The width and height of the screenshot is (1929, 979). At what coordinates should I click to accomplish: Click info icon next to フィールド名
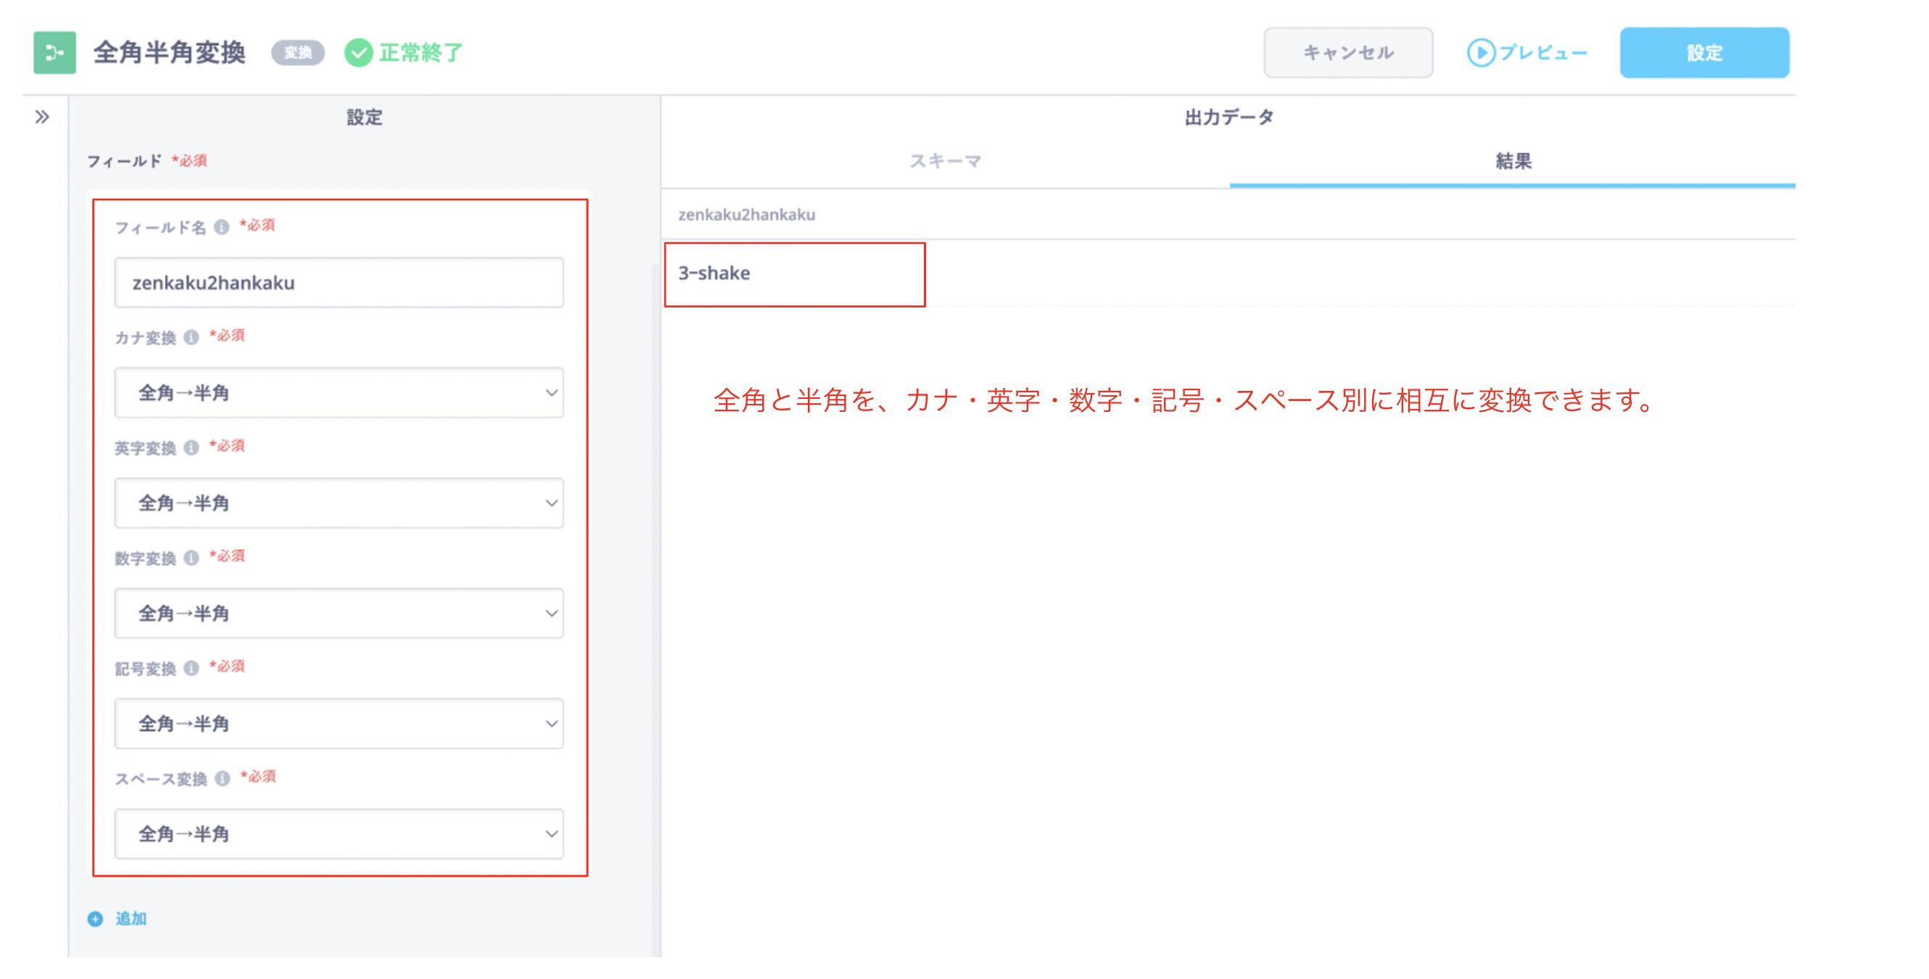click(x=222, y=226)
